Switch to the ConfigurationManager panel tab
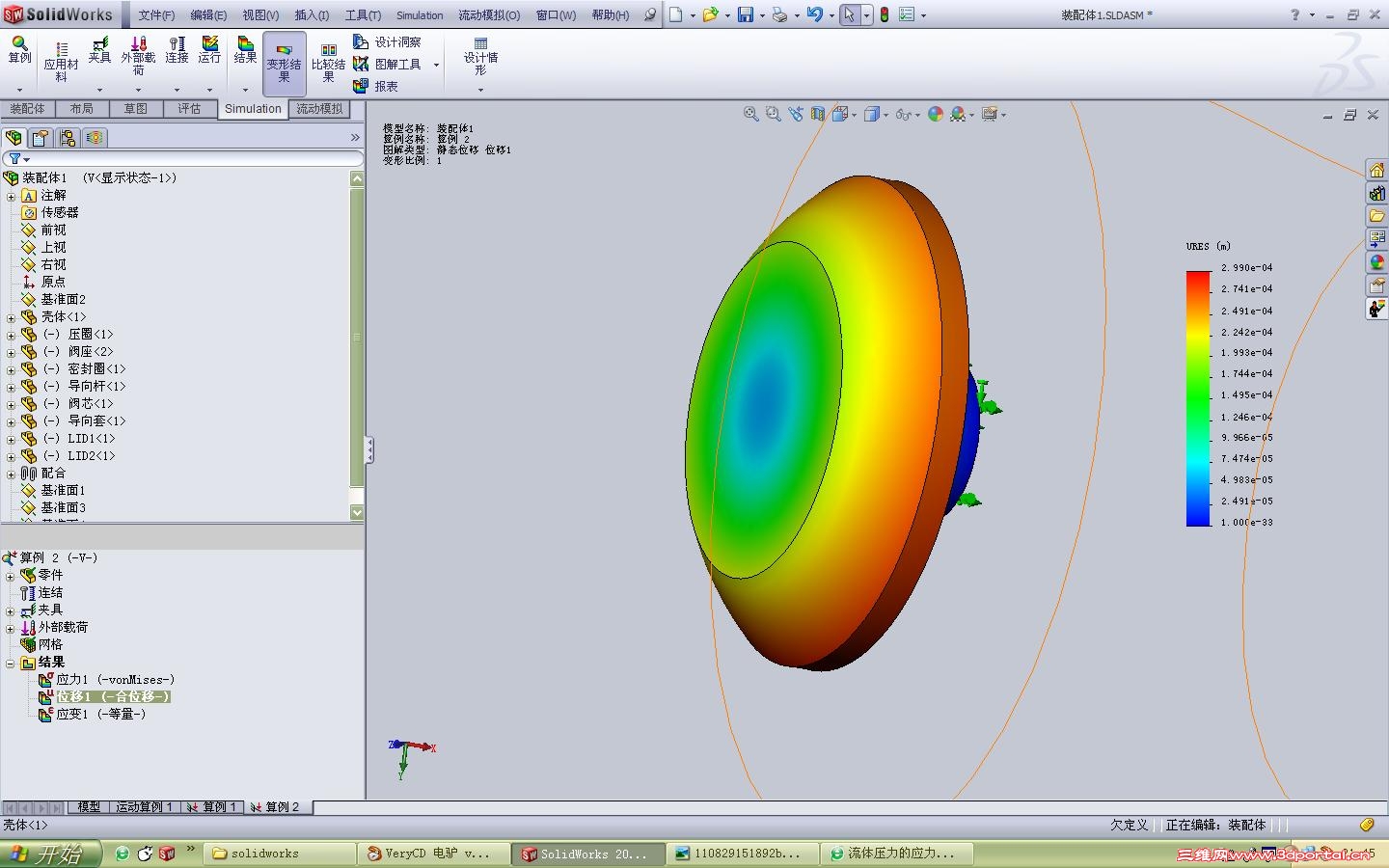 (x=68, y=138)
